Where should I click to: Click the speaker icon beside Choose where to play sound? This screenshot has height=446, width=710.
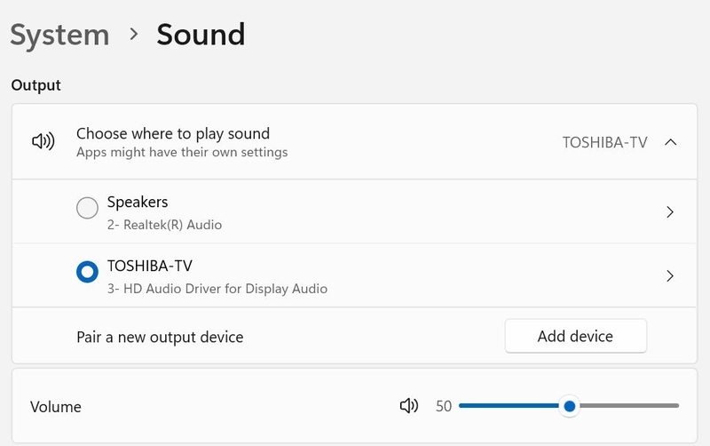coord(43,141)
